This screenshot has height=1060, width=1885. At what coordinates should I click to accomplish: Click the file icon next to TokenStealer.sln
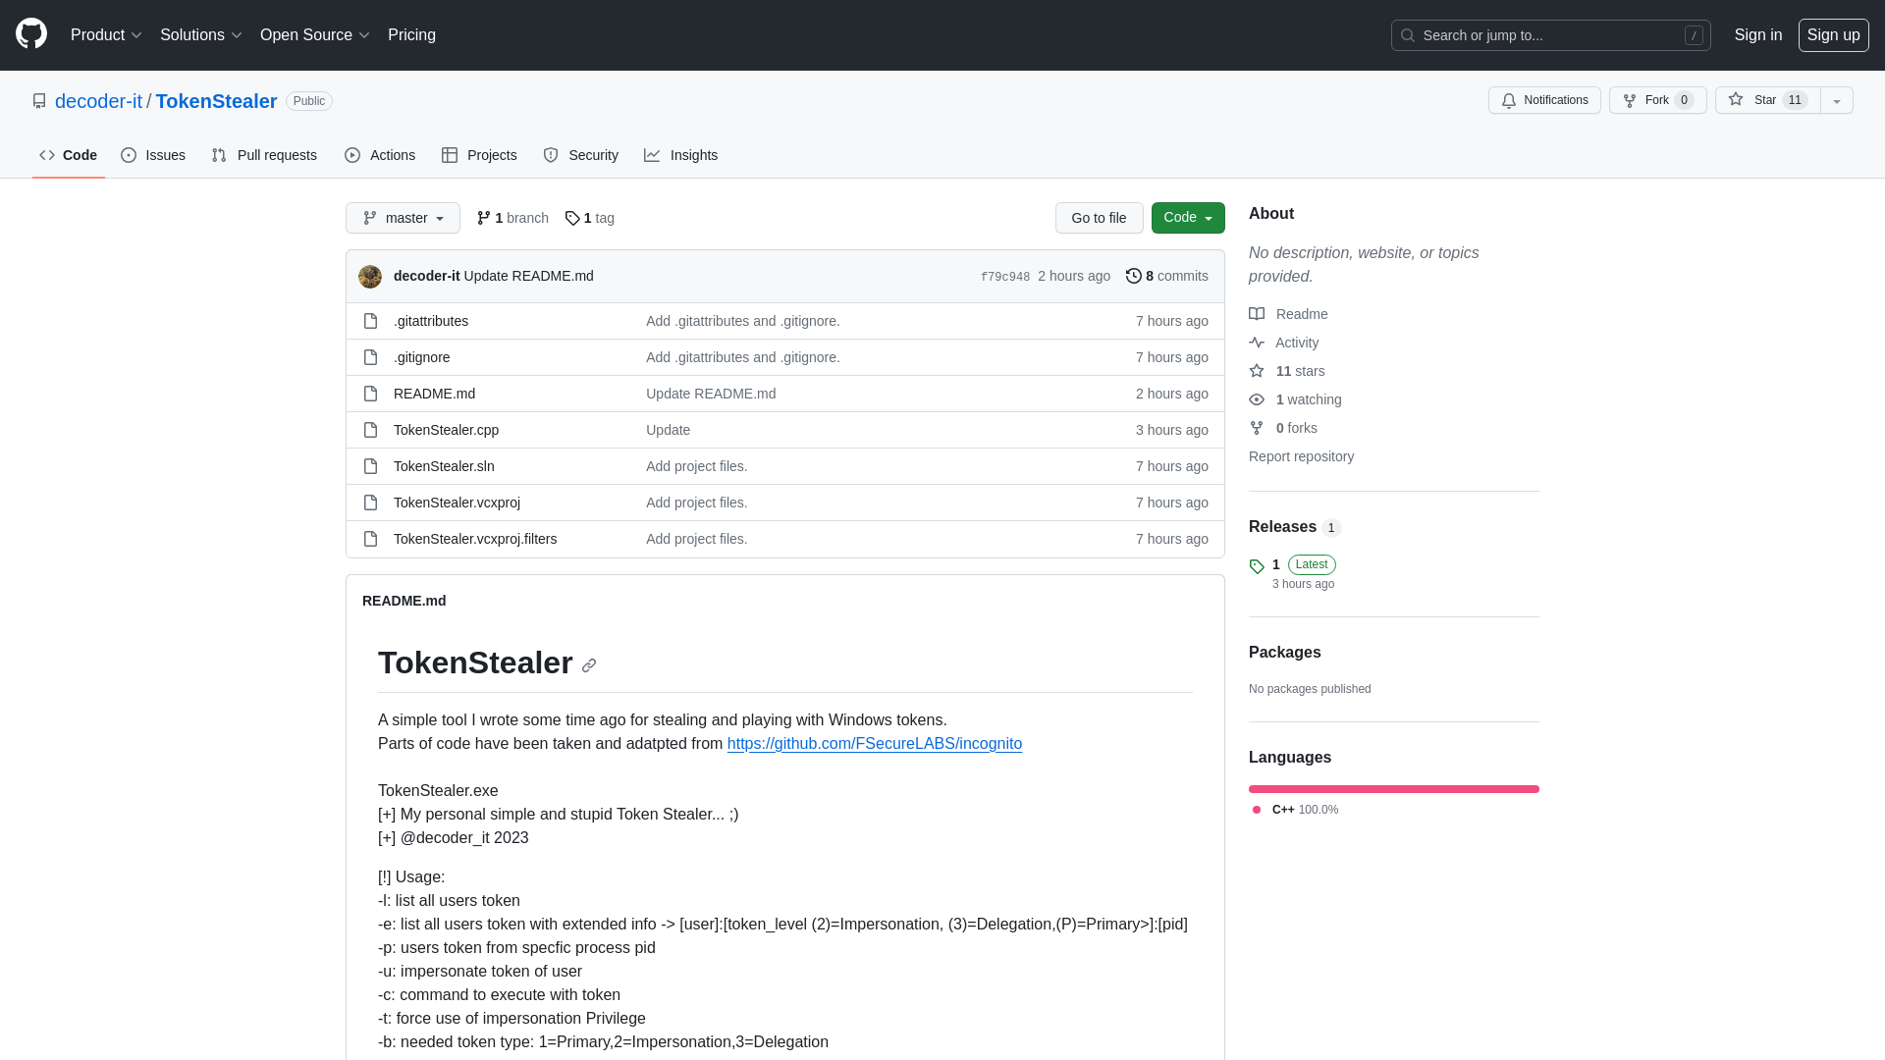point(370,466)
